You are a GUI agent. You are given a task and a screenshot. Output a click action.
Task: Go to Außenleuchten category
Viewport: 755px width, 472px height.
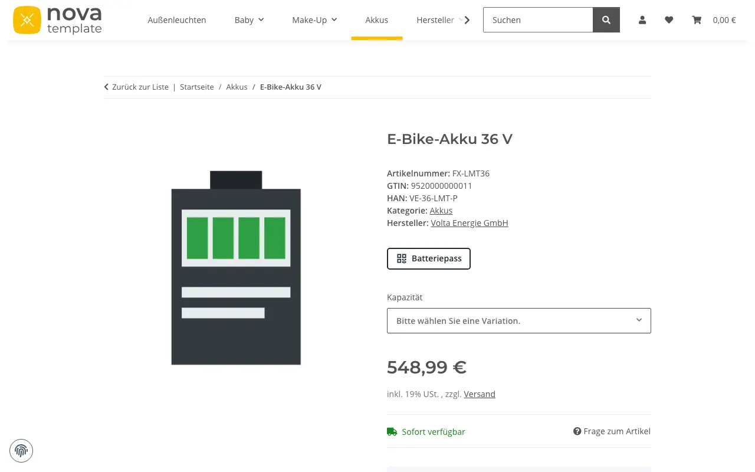[x=177, y=20]
